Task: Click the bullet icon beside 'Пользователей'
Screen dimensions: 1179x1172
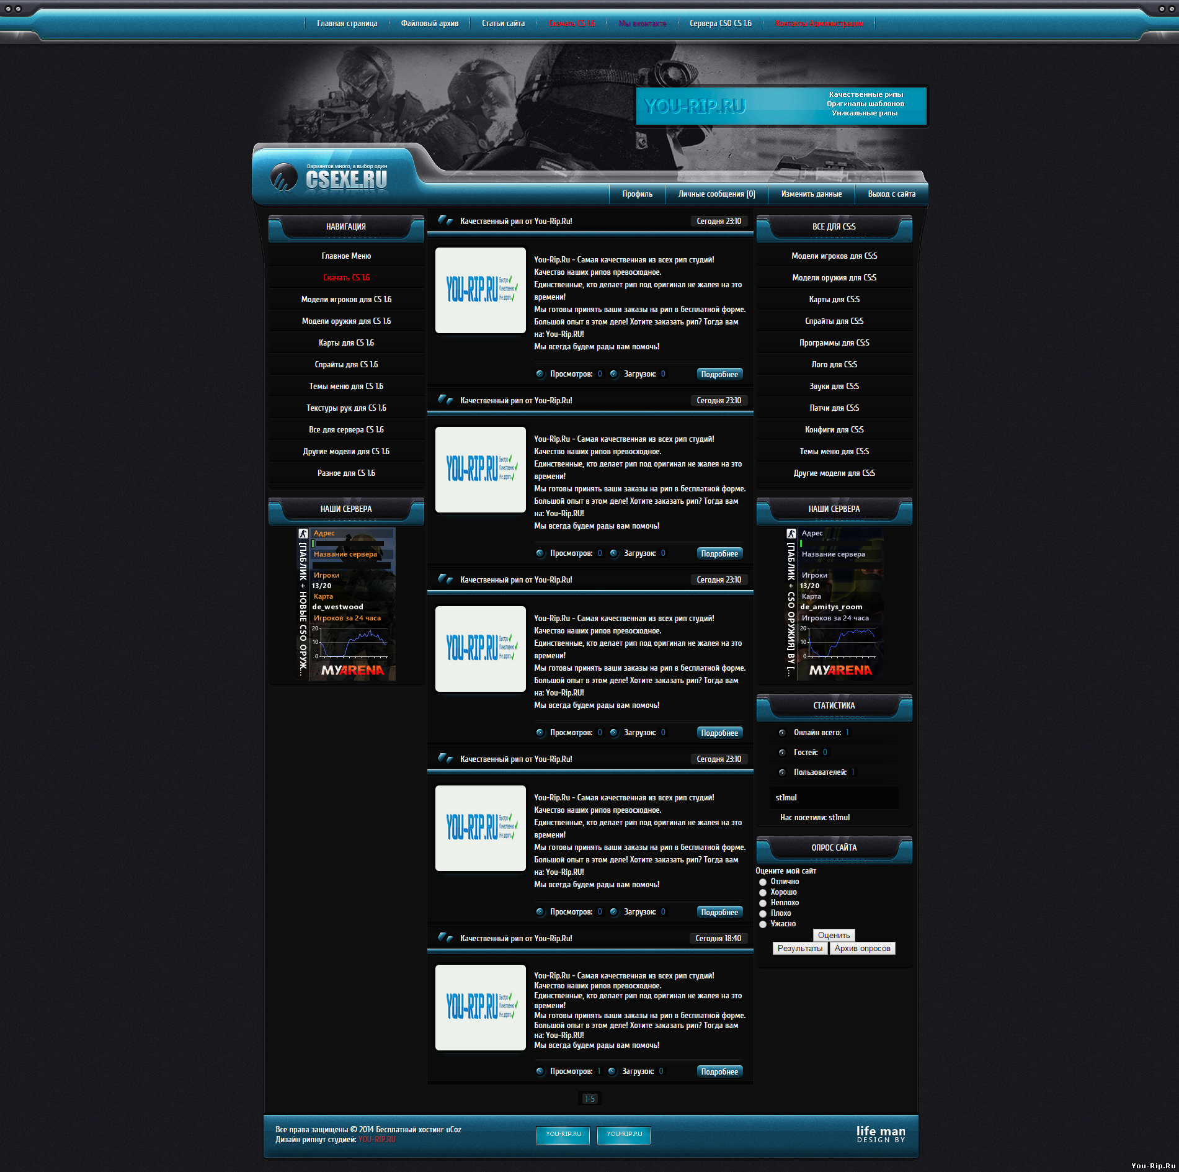Action: tap(782, 772)
